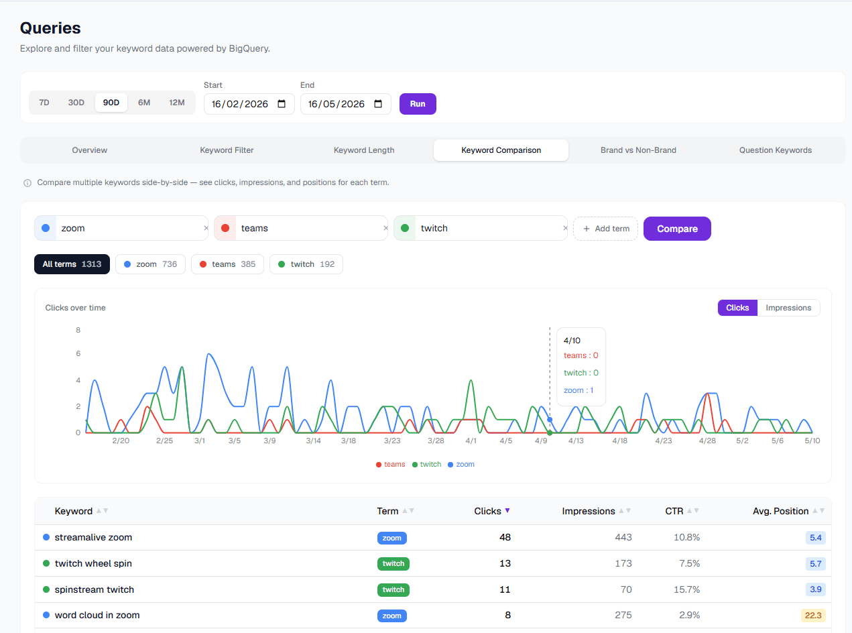The width and height of the screenshot is (852, 633).
Task: Select the 90D date range
Action: coord(111,103)
